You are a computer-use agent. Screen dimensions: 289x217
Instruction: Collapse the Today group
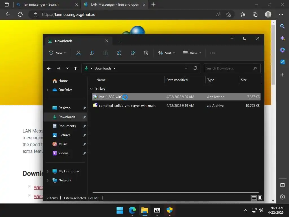(91, 89)
